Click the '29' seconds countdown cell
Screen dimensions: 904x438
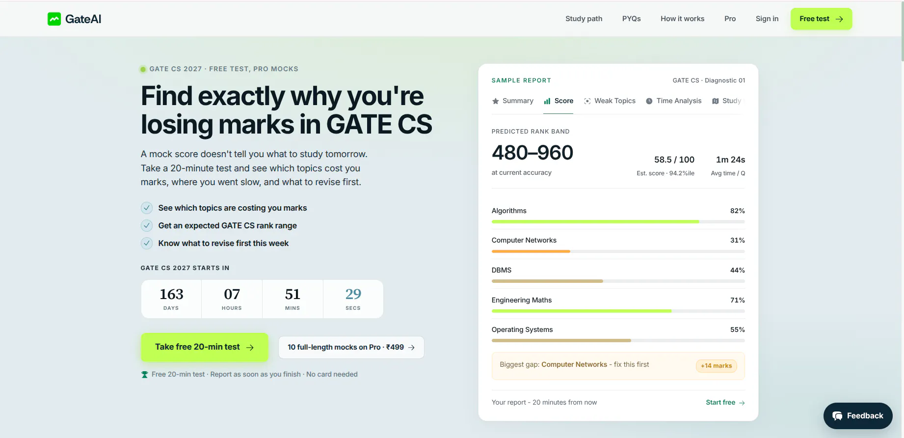click(x=353, y=299)
